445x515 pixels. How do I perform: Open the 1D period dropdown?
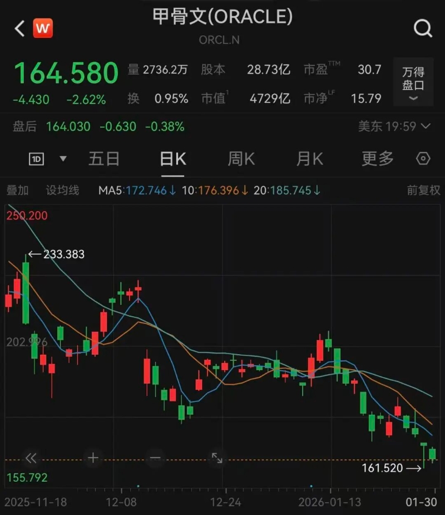(47, 159)
